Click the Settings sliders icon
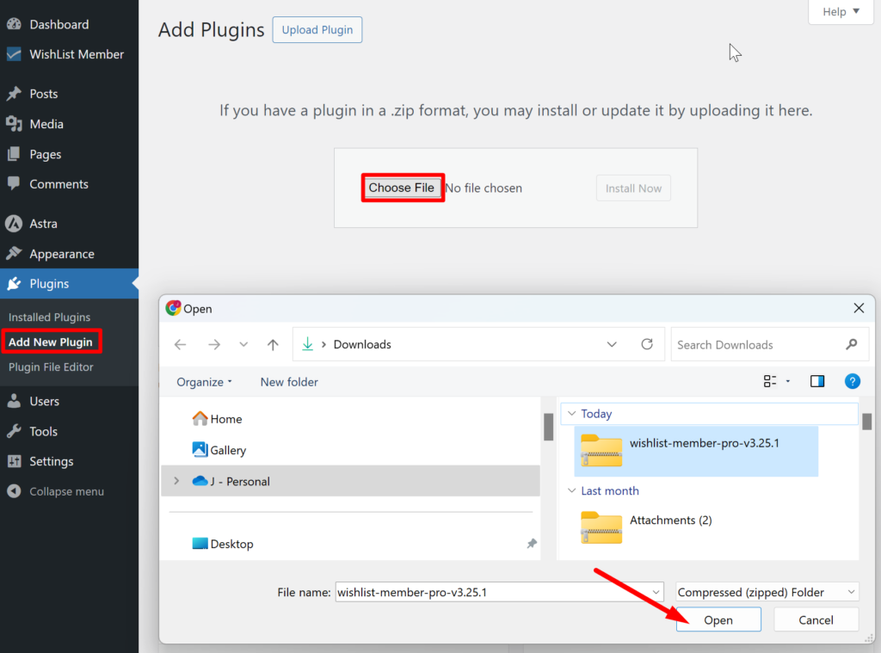 click(x=14, y=461)
